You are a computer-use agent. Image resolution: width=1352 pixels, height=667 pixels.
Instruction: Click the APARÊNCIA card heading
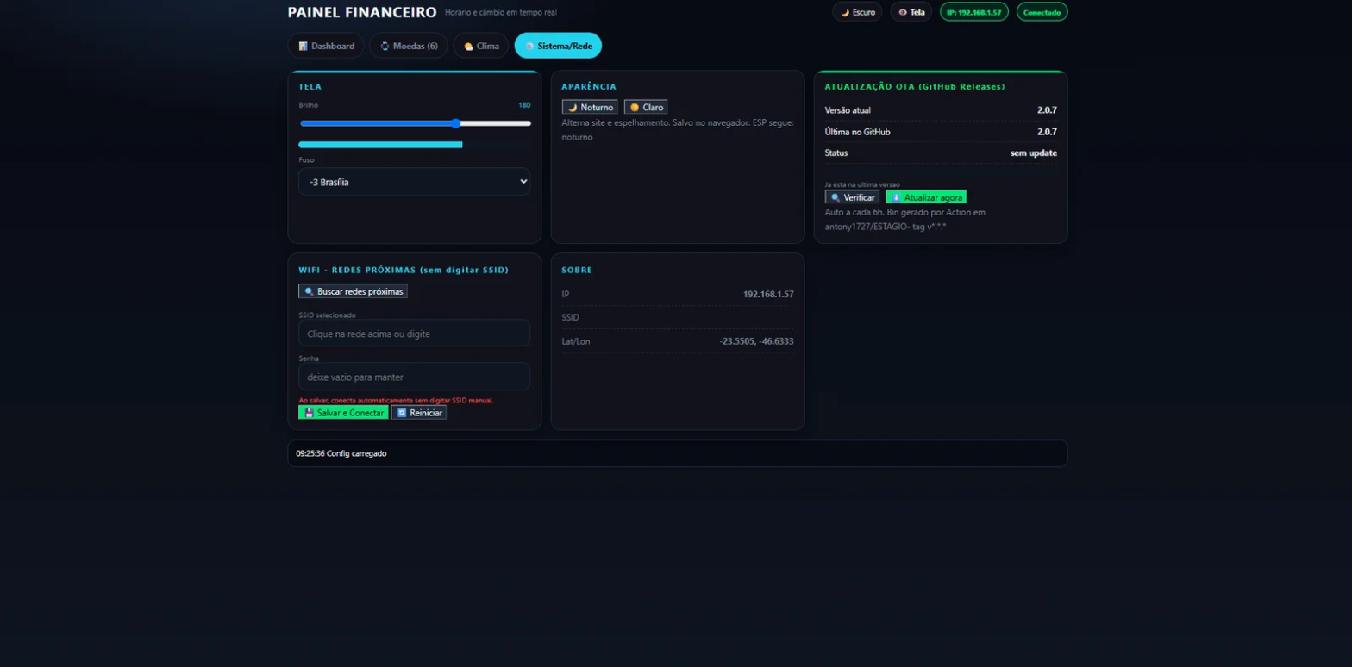(x=589, y=86)
